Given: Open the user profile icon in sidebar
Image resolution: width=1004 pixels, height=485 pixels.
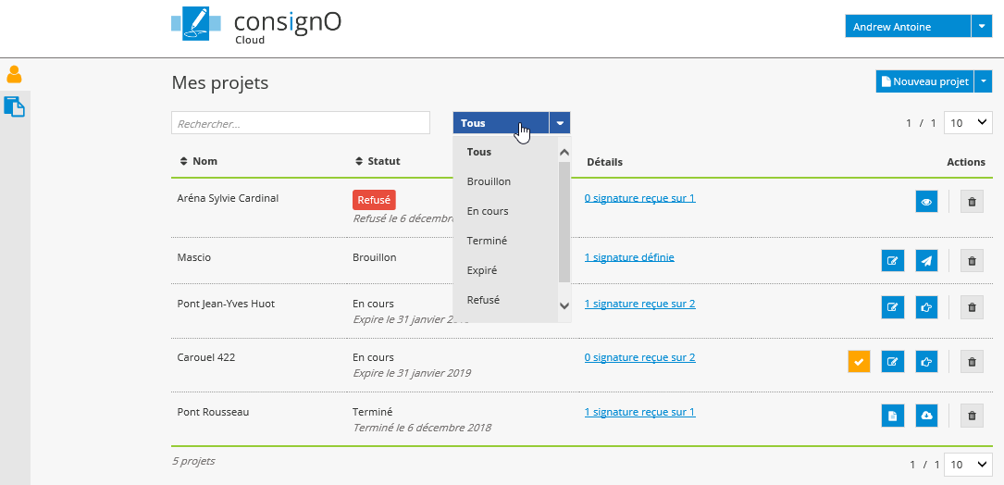Looking at the screenshot, I should tap(14, 75).
